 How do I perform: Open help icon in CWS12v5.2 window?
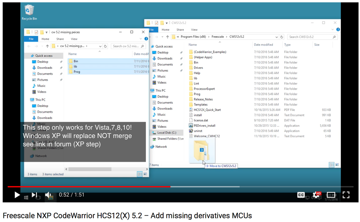[x=338, y=30]
